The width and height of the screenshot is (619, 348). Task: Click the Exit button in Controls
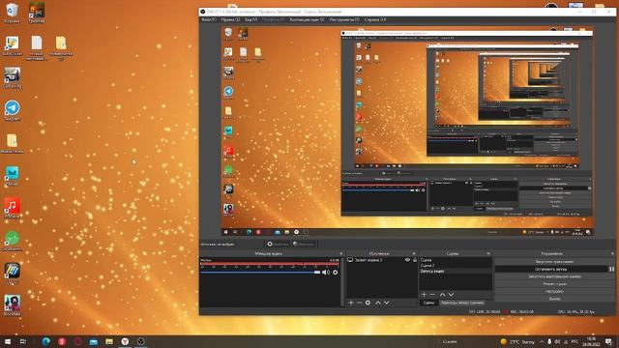pos(554,299)
